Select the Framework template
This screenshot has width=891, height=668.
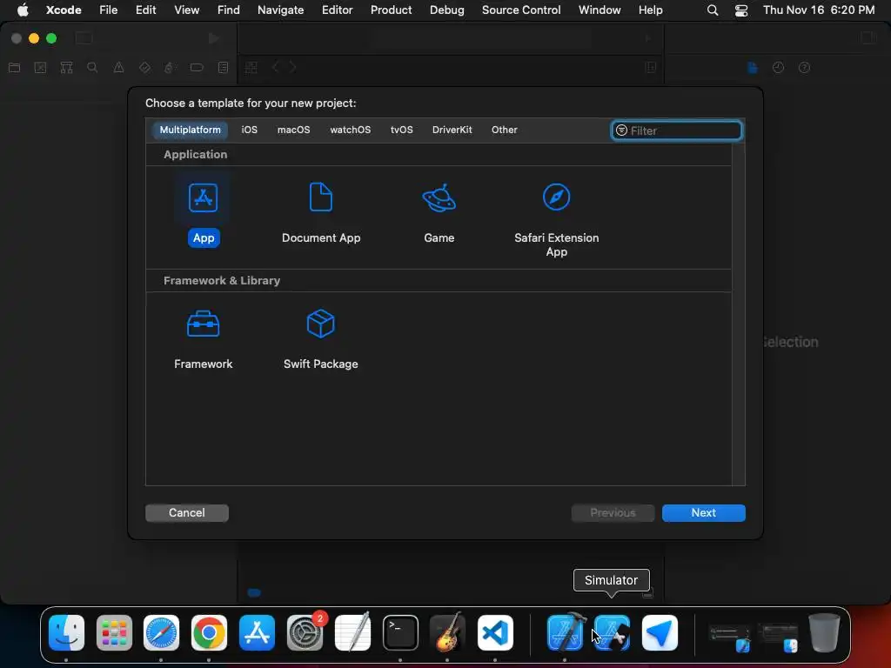pos(204,339)
